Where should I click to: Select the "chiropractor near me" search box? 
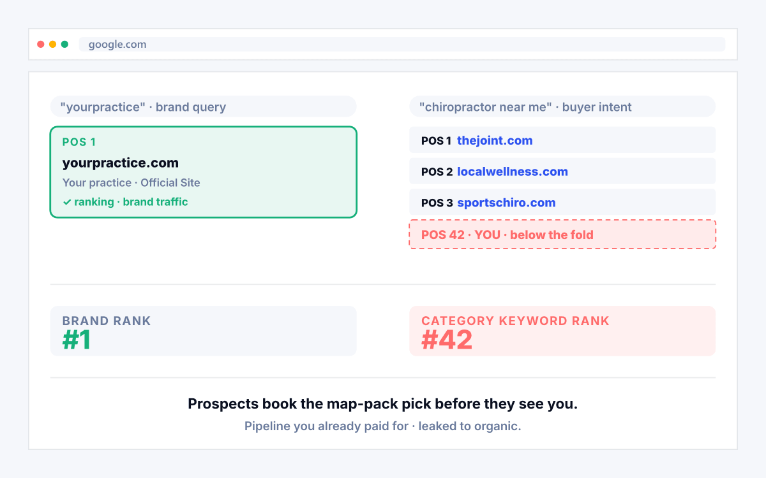point(562,106)
